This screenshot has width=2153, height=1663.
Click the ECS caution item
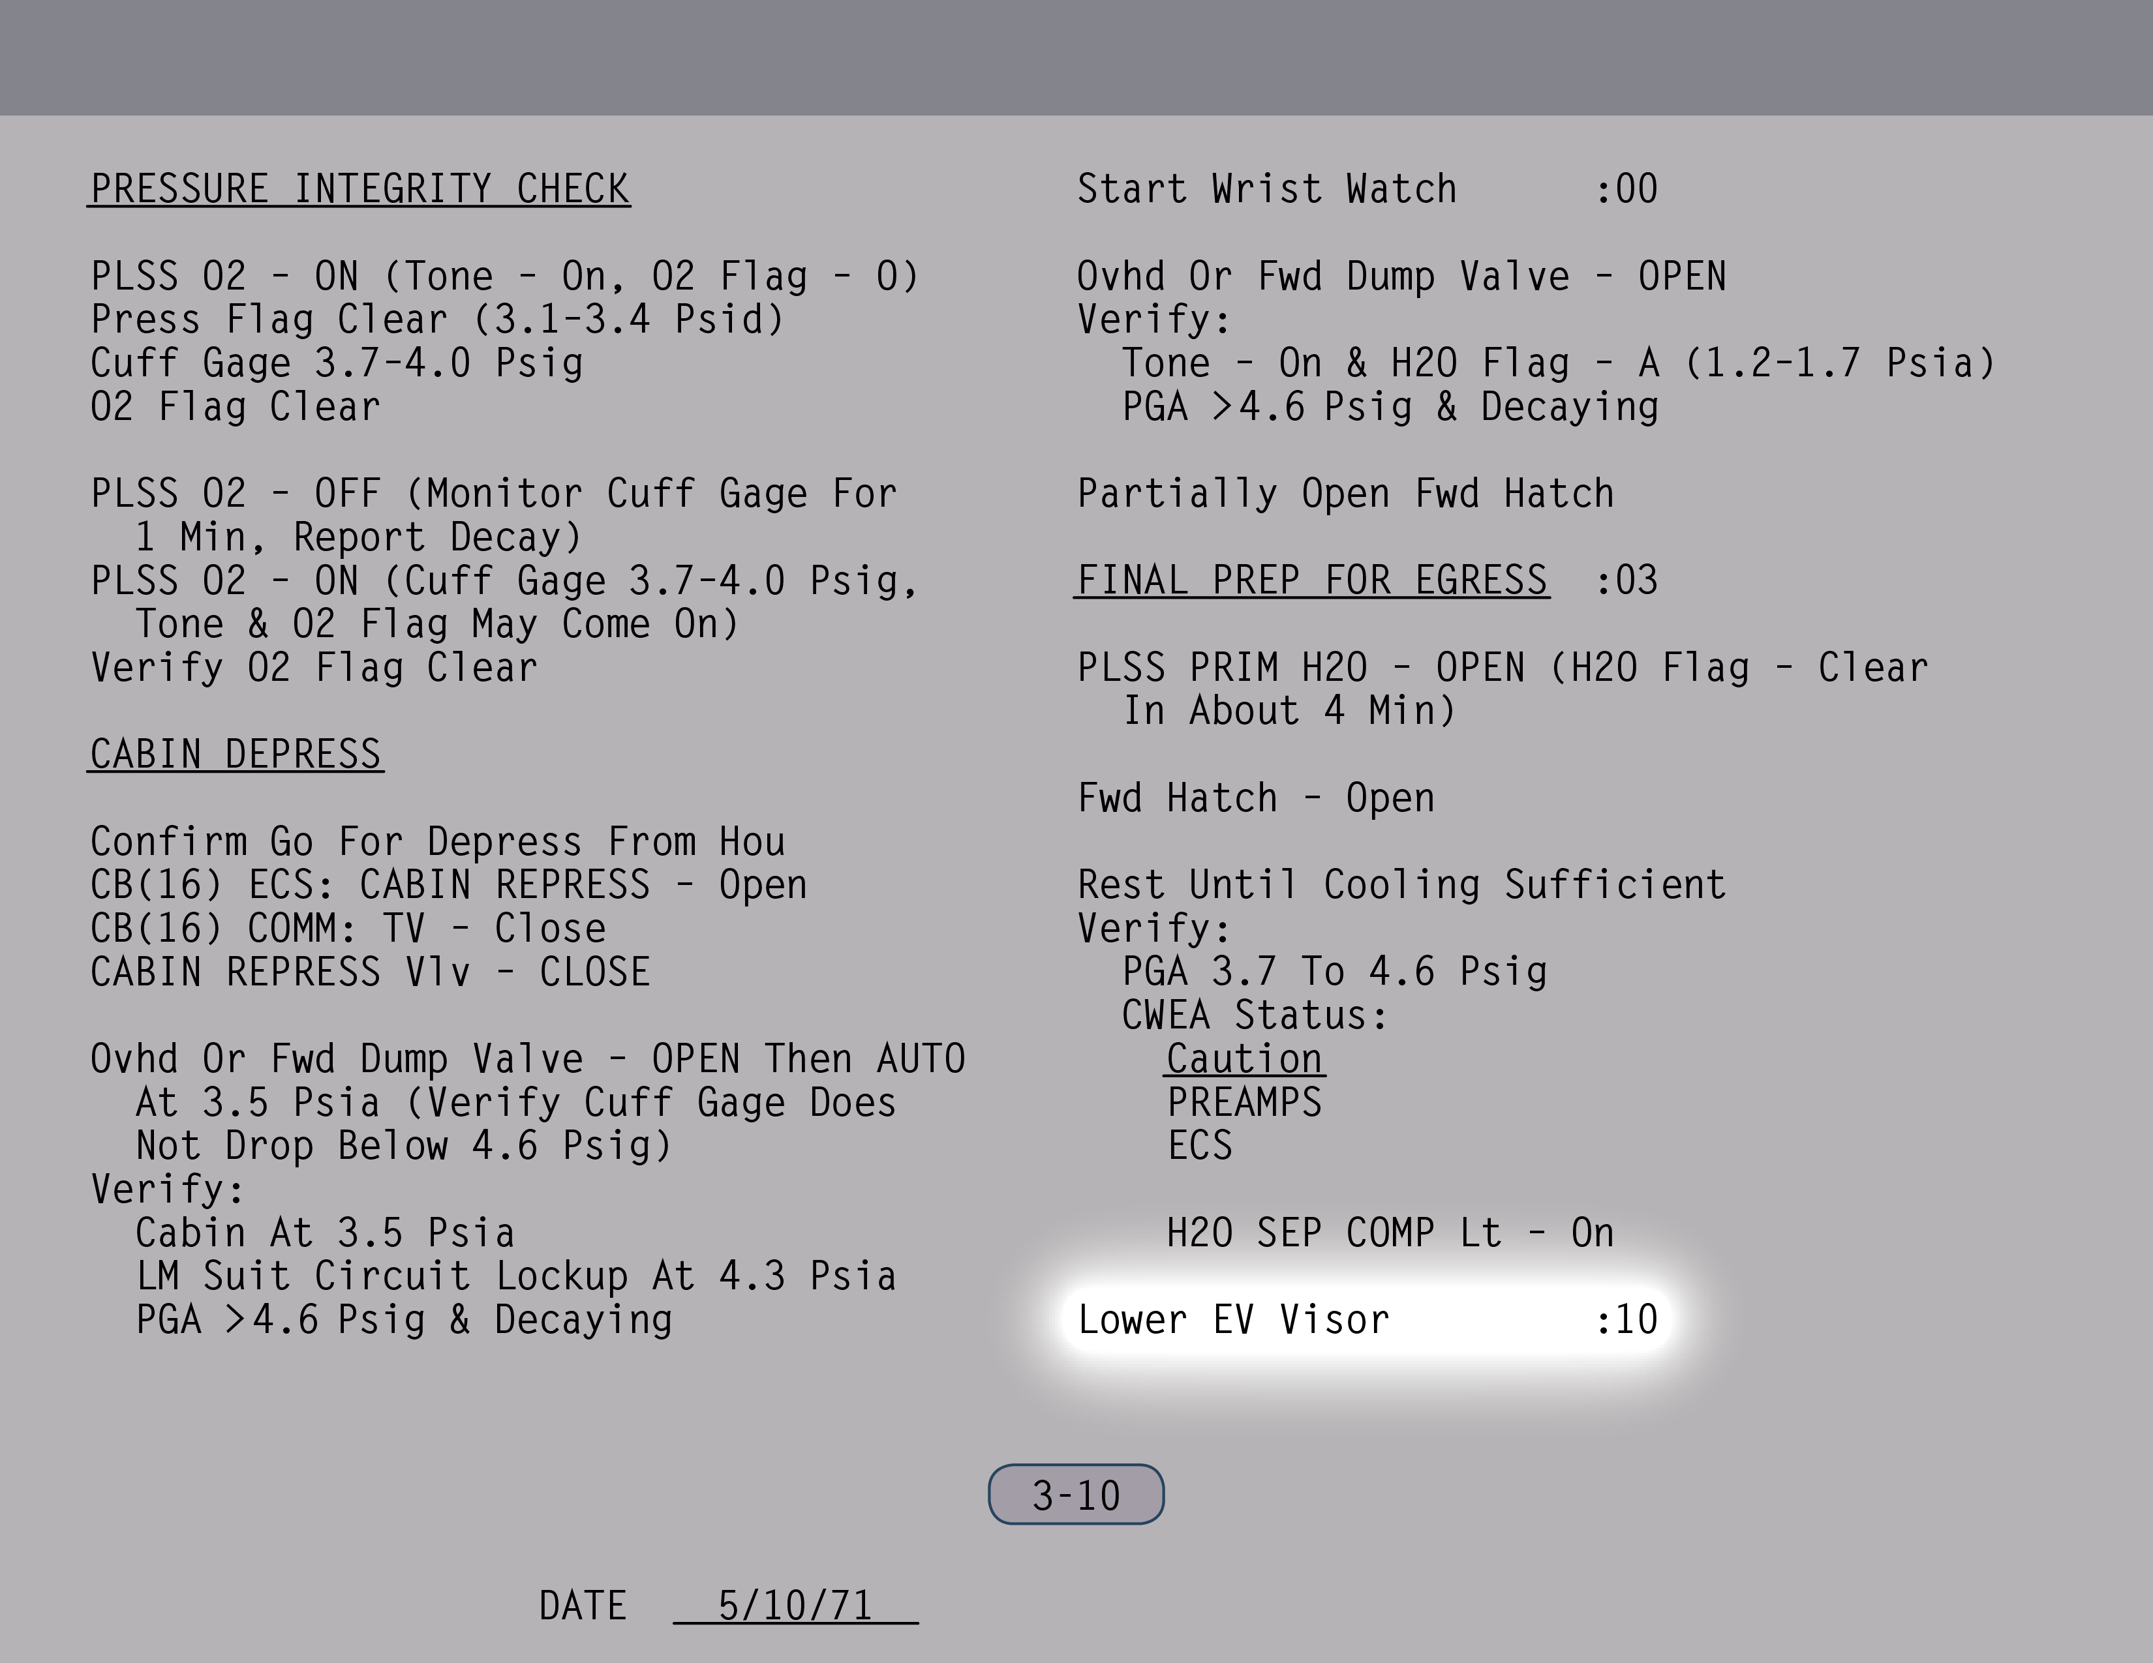click(1200, 1146)
